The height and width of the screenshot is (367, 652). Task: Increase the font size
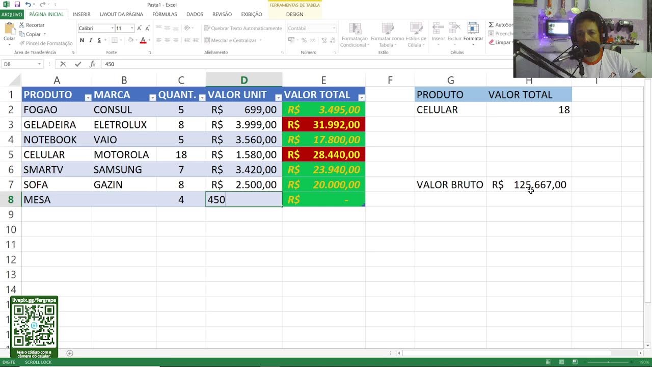139,28
